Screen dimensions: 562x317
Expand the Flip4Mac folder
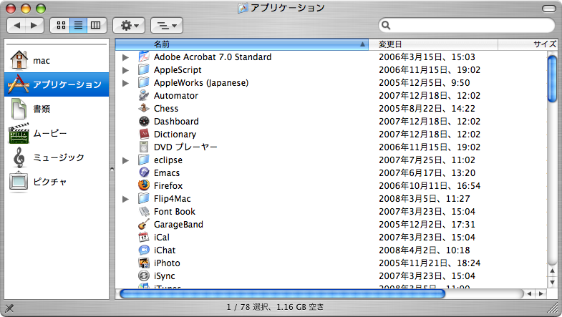(125, 199)
